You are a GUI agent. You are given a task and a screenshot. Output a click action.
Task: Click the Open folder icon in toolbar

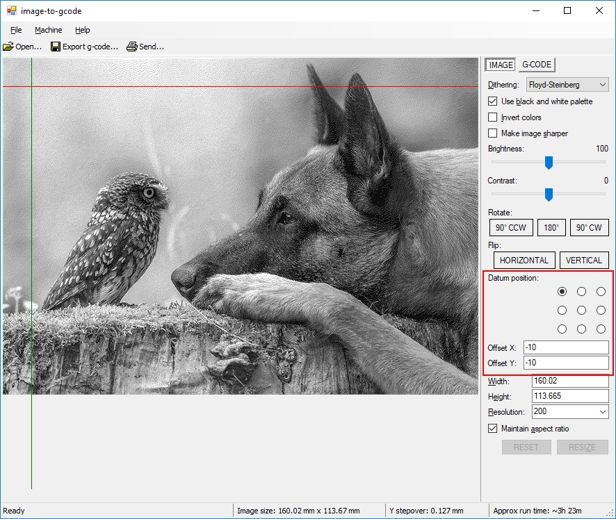point(8,47)
